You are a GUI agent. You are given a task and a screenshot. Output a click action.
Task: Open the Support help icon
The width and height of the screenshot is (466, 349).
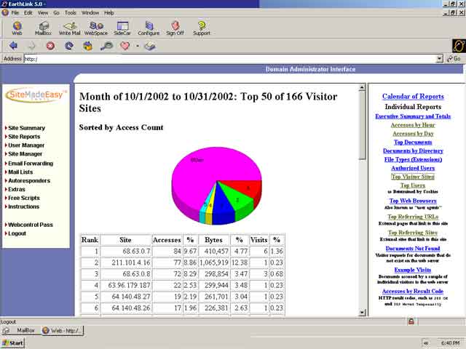pyautogui.click(x=201, y=28)
